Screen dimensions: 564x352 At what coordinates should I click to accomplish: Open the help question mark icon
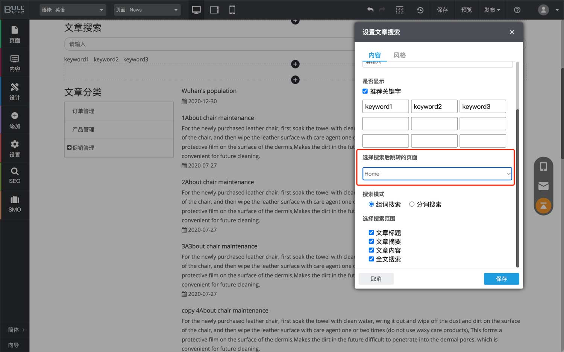click(517, 10)
